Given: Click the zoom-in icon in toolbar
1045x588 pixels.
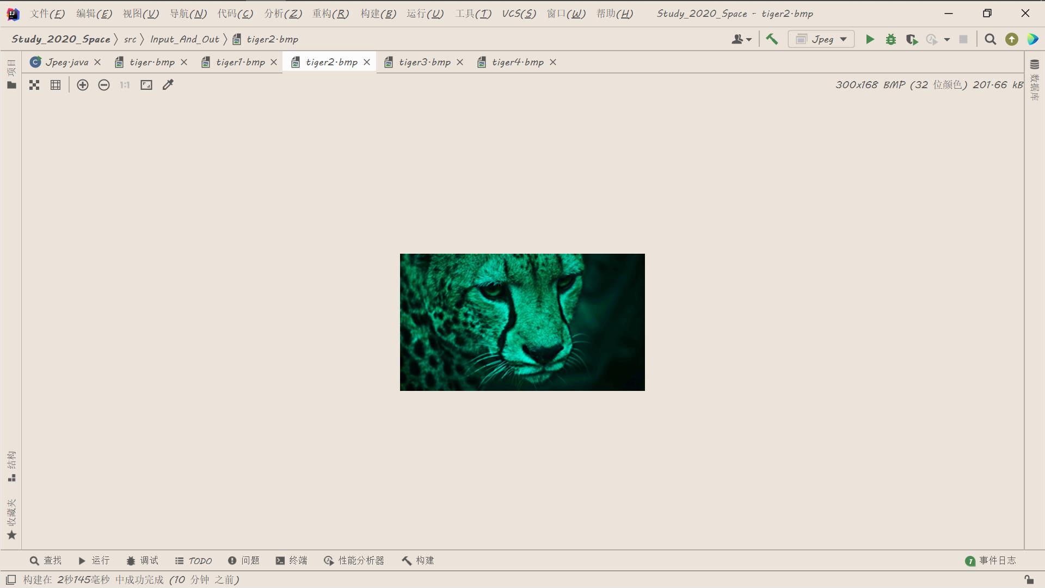Looking at the screenshot, I should point(83,85).
